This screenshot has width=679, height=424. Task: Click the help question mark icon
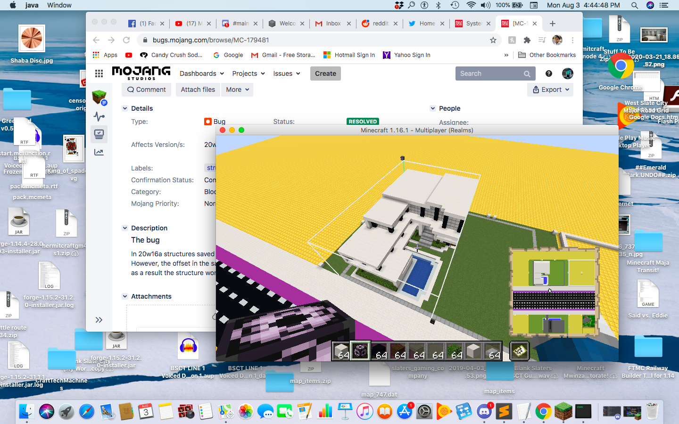coord(549,73)
